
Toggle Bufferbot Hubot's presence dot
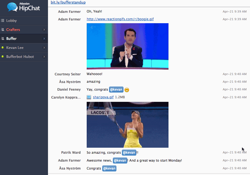tap(2, 57)
